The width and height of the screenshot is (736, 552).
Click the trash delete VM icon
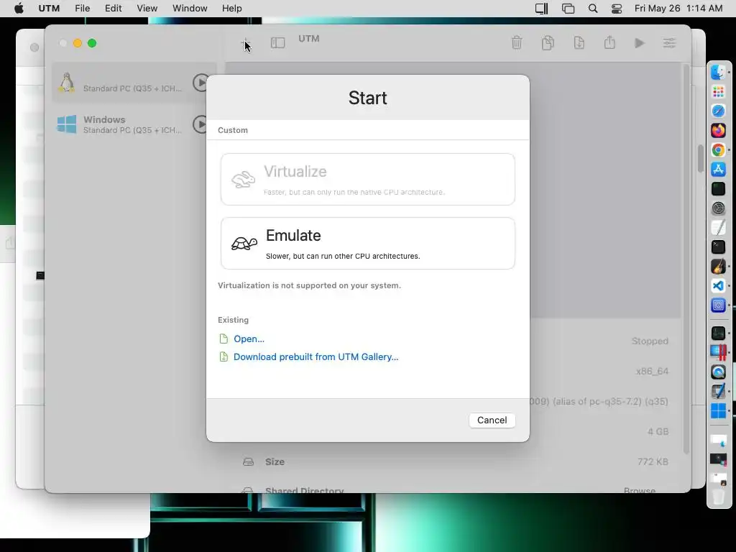click(x=517, y=42)
